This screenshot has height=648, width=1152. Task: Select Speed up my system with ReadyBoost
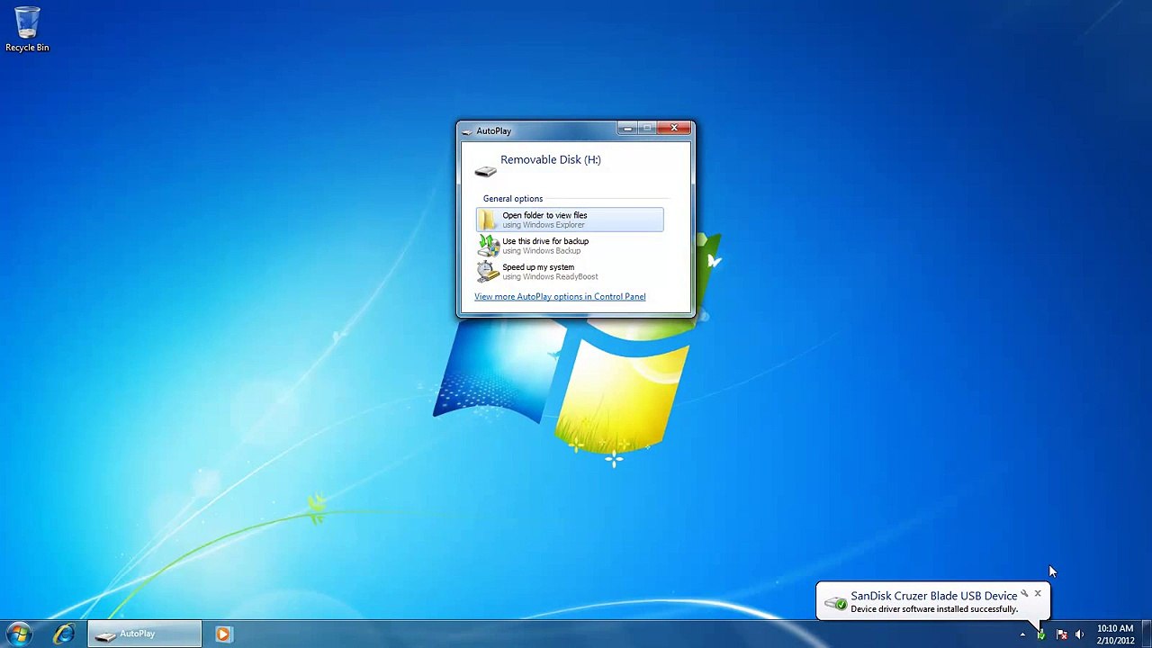pos(570,272)
